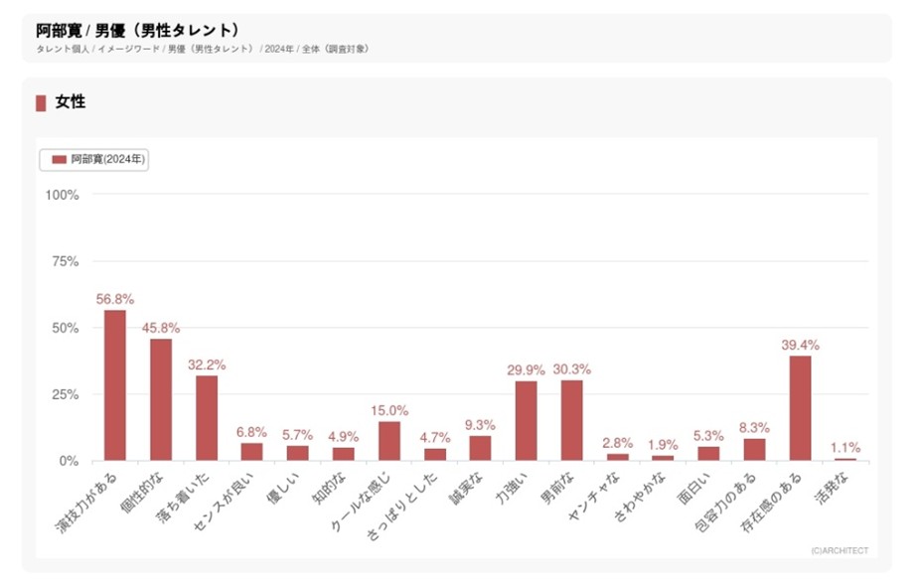Open the タレント個人 breadcrumb link

click(63, 49)
